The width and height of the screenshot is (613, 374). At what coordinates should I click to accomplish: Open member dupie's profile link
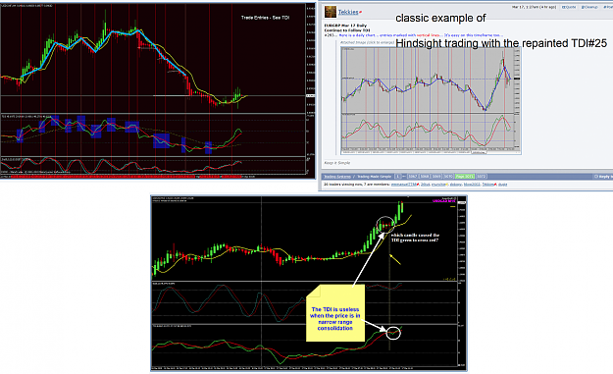point(503,185)
